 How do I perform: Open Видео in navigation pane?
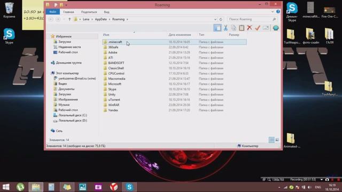[63, 84]
